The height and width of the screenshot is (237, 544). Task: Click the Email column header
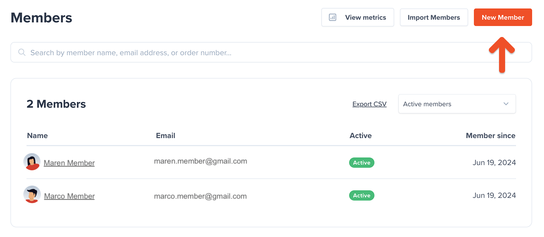point(165,135)
